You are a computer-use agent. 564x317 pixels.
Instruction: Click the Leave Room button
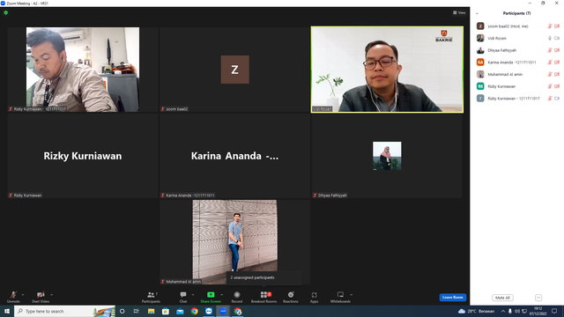click(x=452, y=298)
